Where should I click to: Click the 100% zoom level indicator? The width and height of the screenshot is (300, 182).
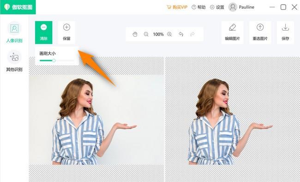(x=158, y=34)
